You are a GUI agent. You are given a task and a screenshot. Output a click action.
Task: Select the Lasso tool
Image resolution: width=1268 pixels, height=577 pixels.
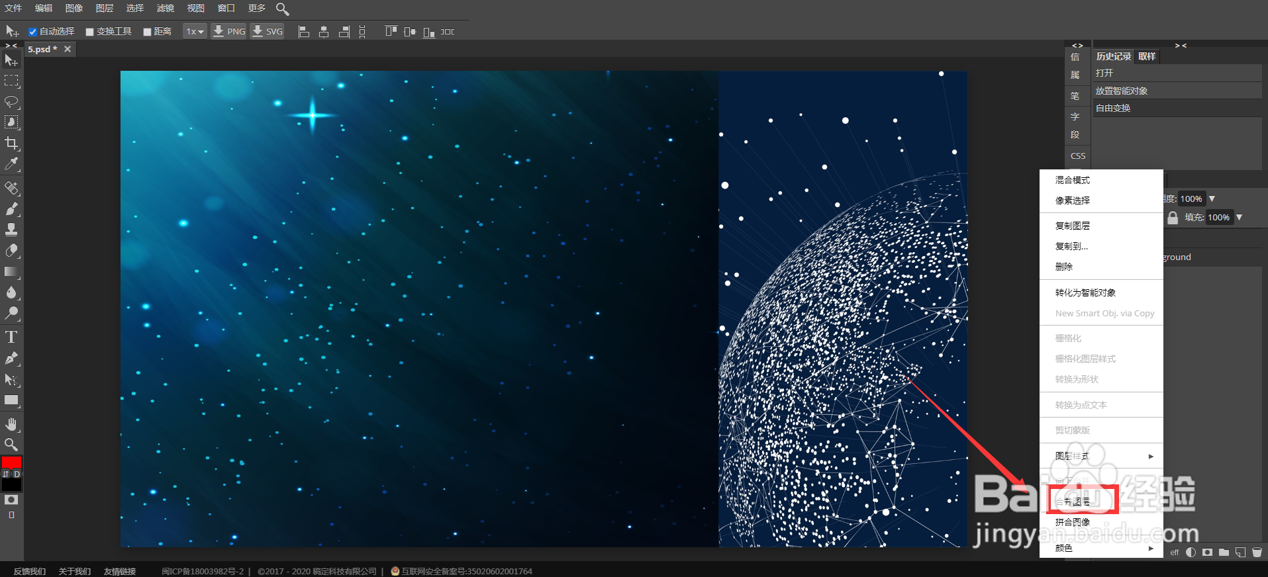(x=11, y=102)
